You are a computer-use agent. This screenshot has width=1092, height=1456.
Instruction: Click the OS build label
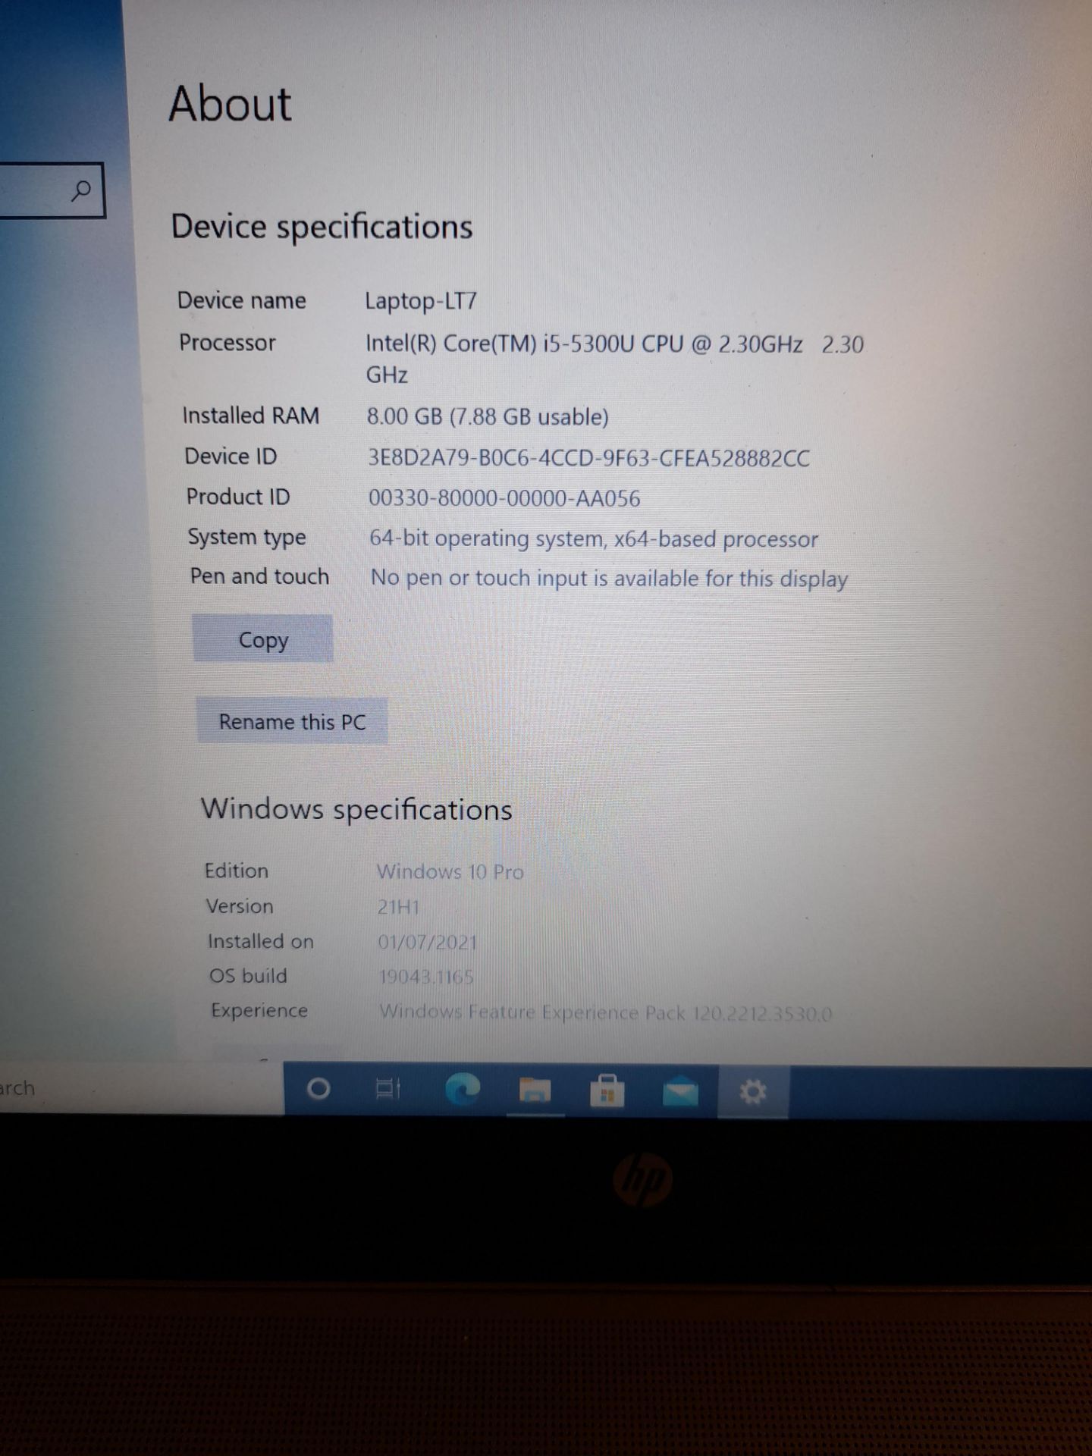(x=249, y=976)
